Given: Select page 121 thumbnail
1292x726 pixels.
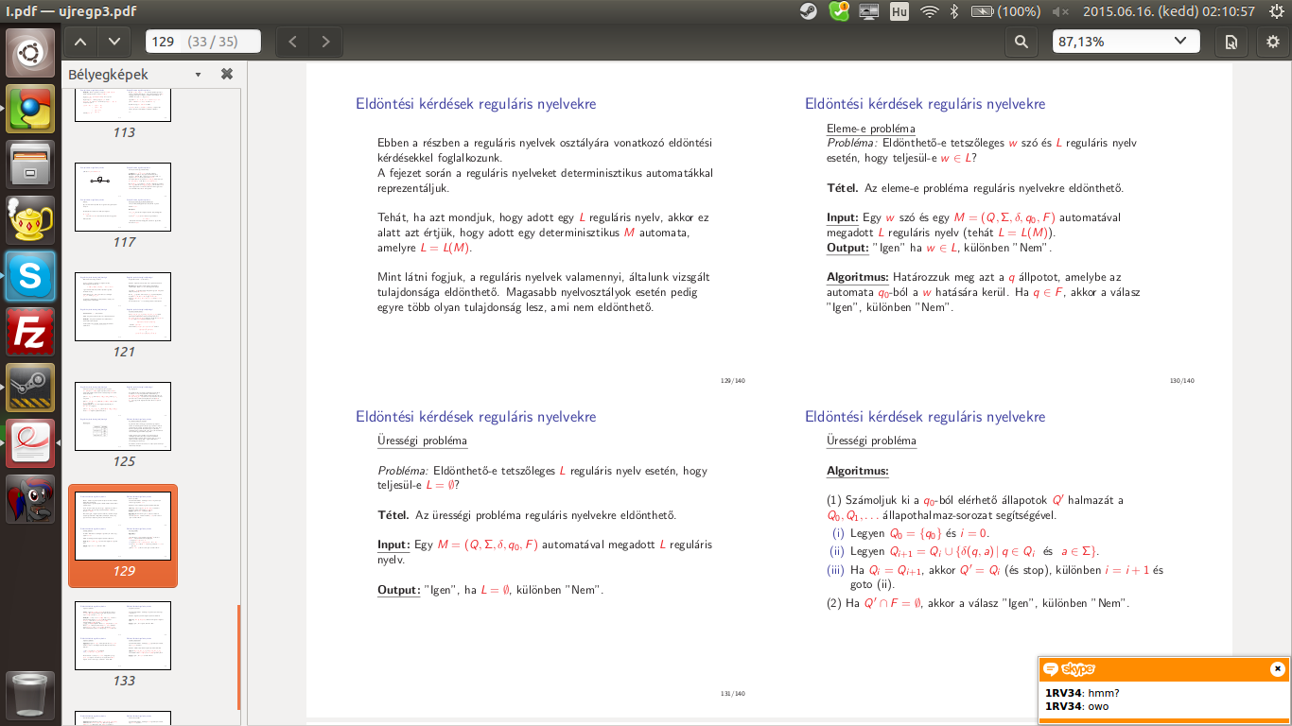Looking at the screenshot, I should (123, 306).
